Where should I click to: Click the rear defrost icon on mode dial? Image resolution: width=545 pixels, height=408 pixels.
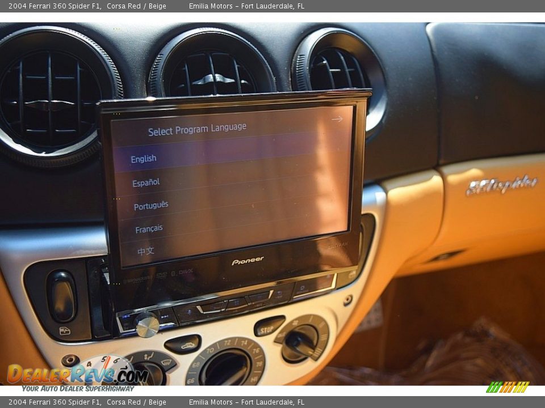tap(167, 363)
